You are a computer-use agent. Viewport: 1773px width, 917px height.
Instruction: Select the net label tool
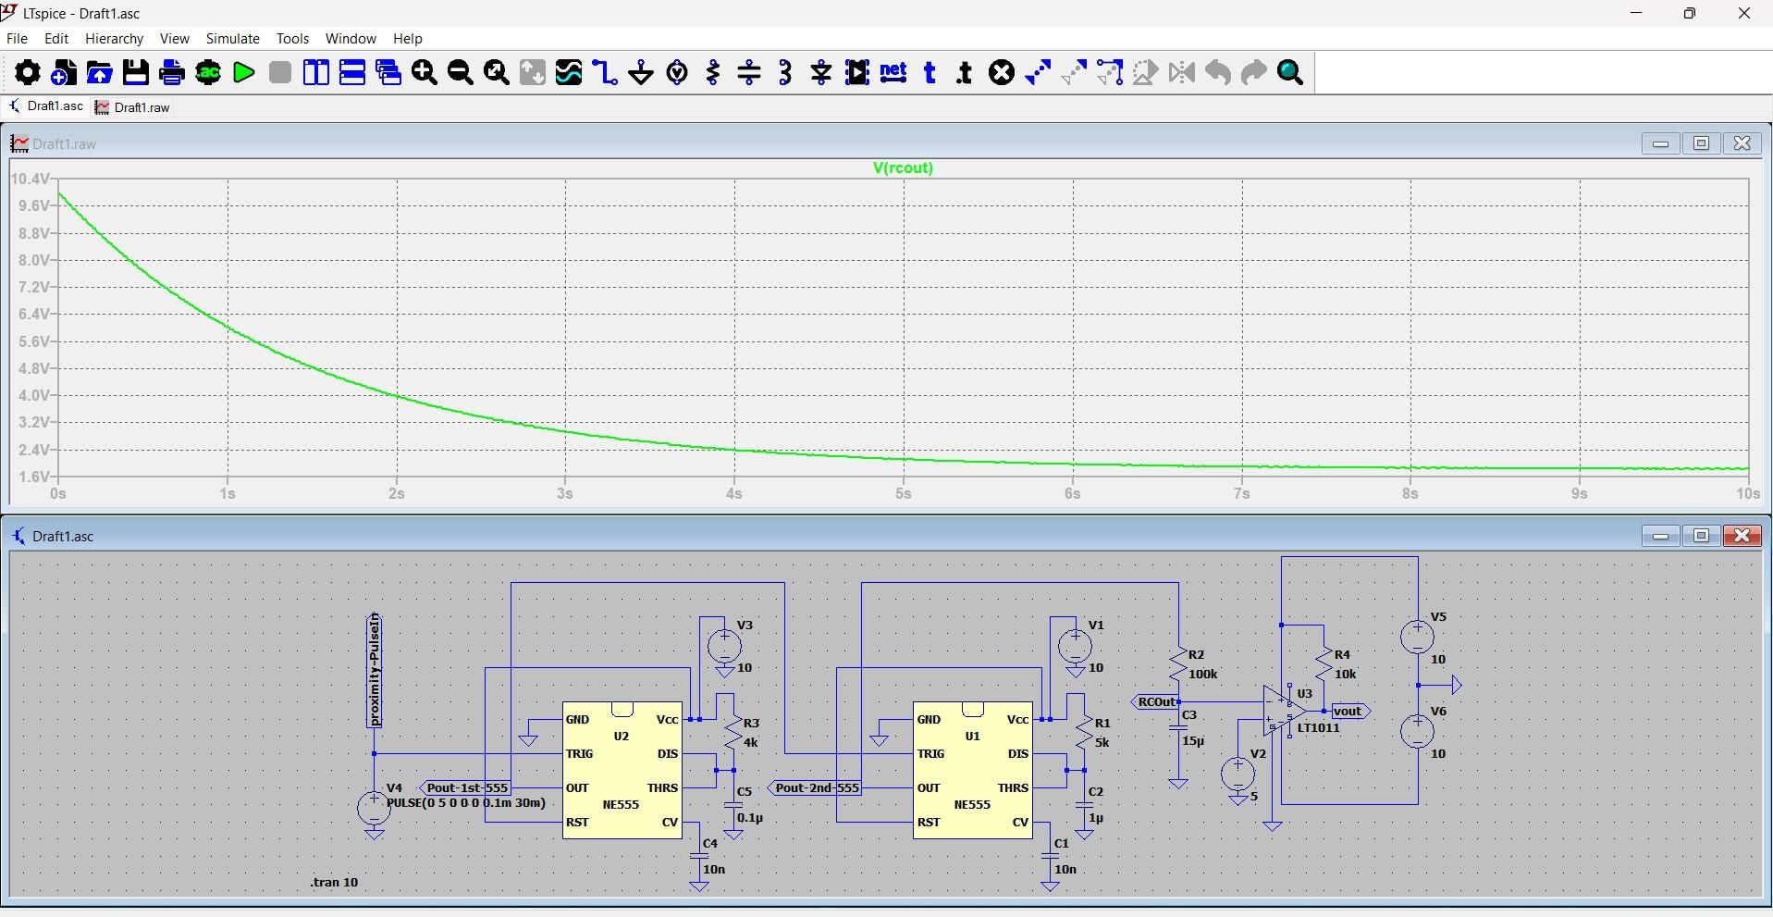893,72
